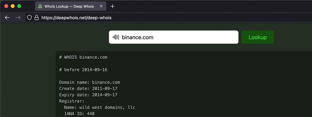Click the padlock site security icon

pos(37,18)
